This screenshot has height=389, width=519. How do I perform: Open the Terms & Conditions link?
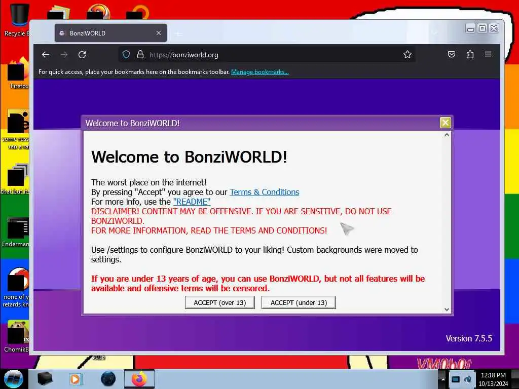point(265,192)
